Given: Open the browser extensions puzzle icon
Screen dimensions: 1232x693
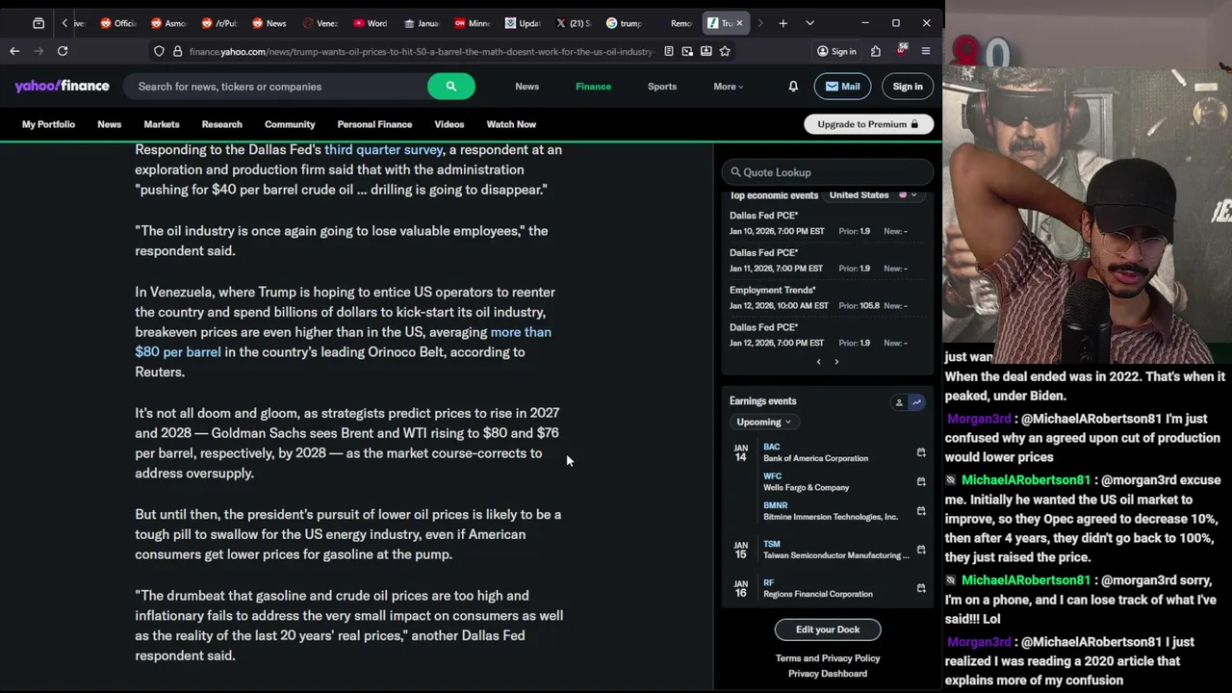Looking at the screenshot, I should pyautogui.click(x=876, y=51).
